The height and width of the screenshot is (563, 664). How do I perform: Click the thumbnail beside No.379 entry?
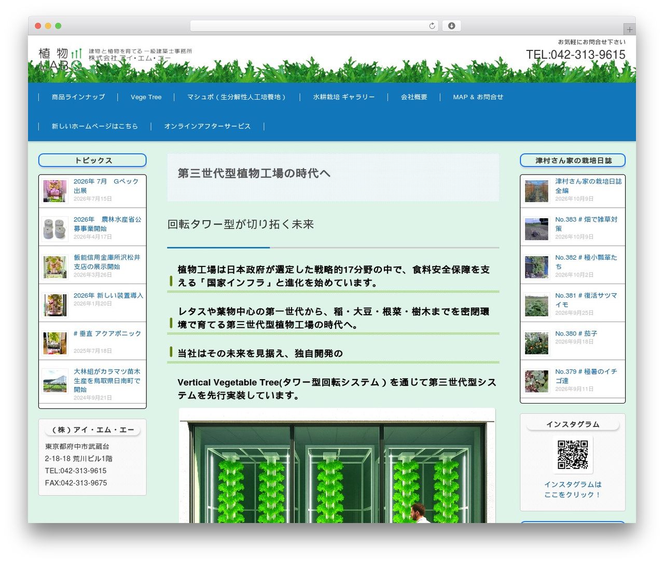click(x=536, y=381)
